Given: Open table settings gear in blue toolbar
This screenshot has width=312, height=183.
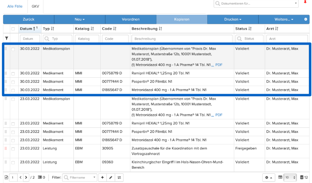Looking at the screenshot, I should coord(306,20).
